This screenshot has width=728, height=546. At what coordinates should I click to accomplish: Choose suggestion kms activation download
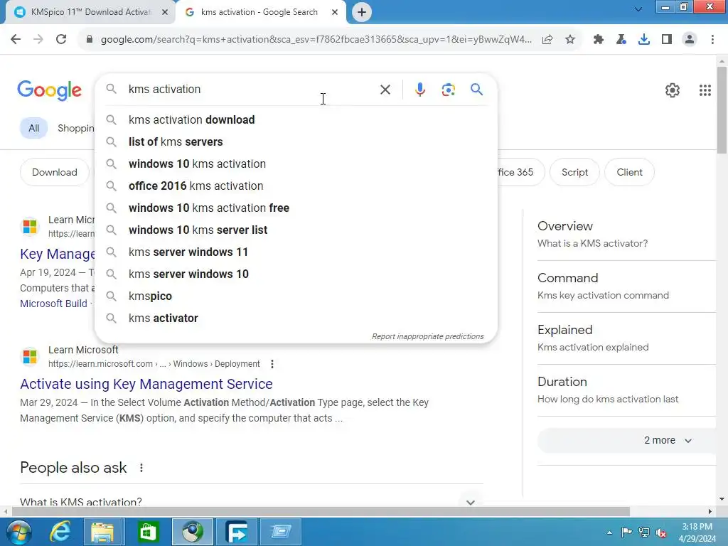(296, 119)
